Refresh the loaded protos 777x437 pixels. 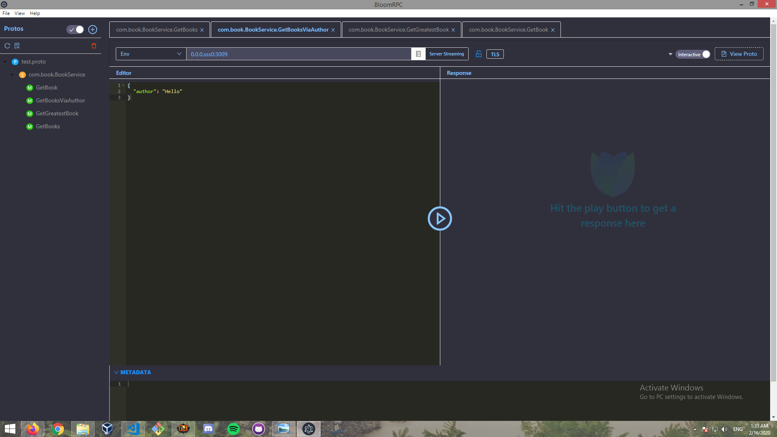[x=7, y=46]
